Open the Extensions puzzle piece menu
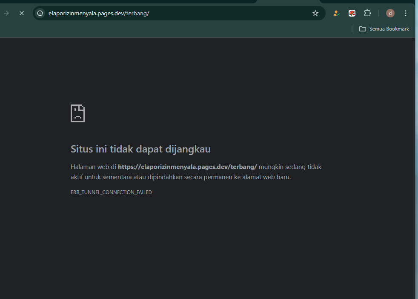The width and height of the screenshot is (418, 299). [368, 13]
